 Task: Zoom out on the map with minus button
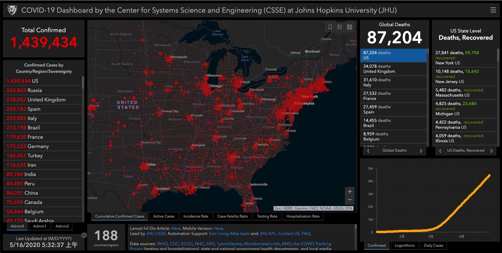click(350, 200)
